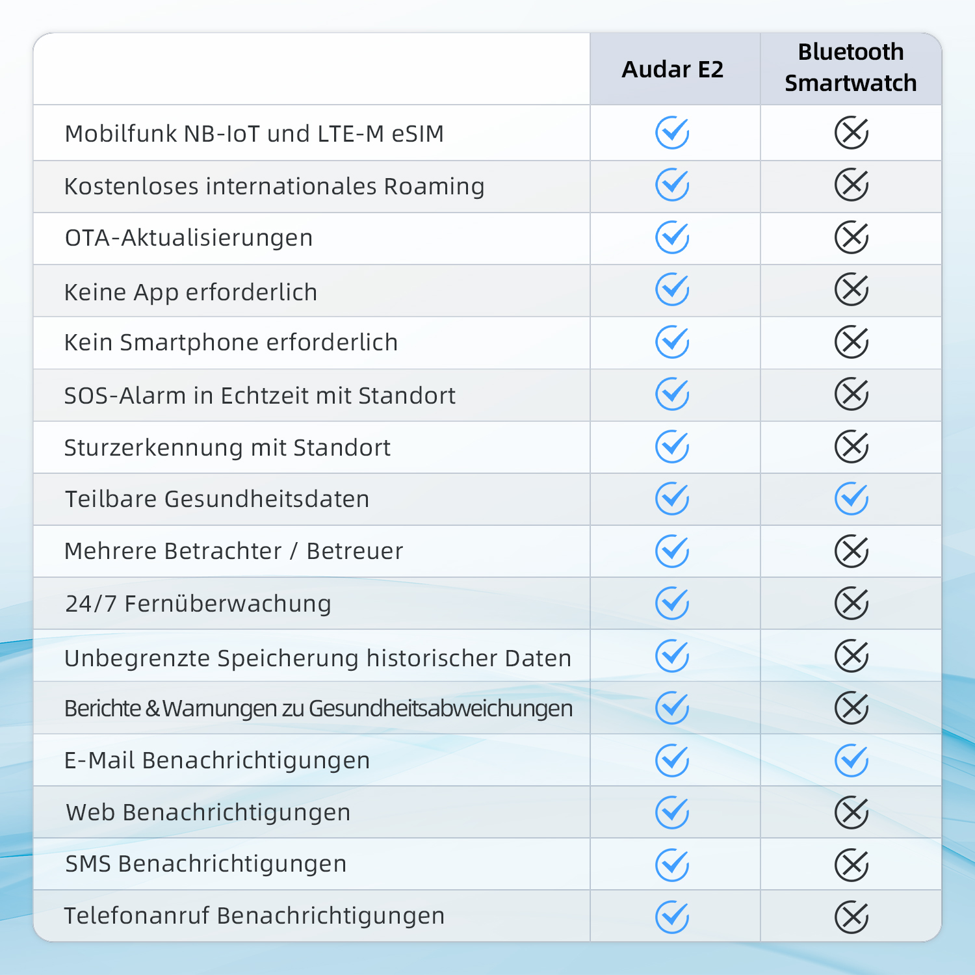Click the Sturzerkennung mit Standort row label
The width and height of the screenshot is (975, 975).
pyautogui.click(x=227, y=448)
